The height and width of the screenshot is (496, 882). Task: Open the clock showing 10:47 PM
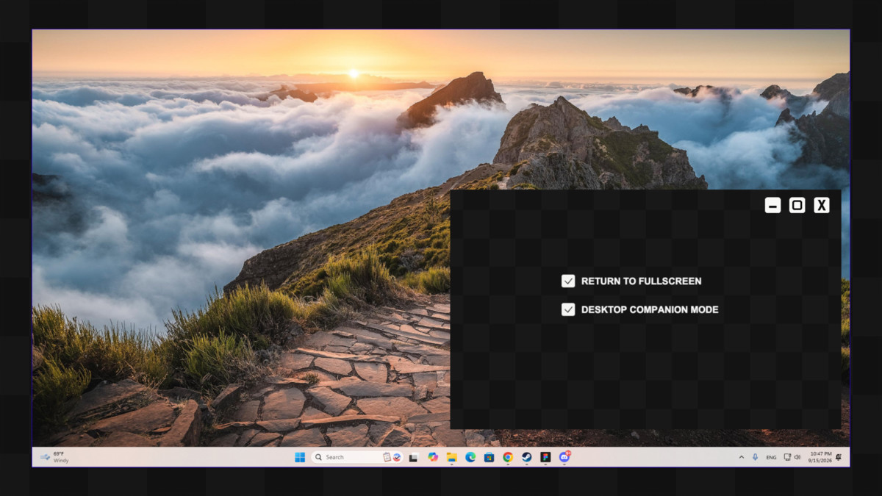coord(820,457)
